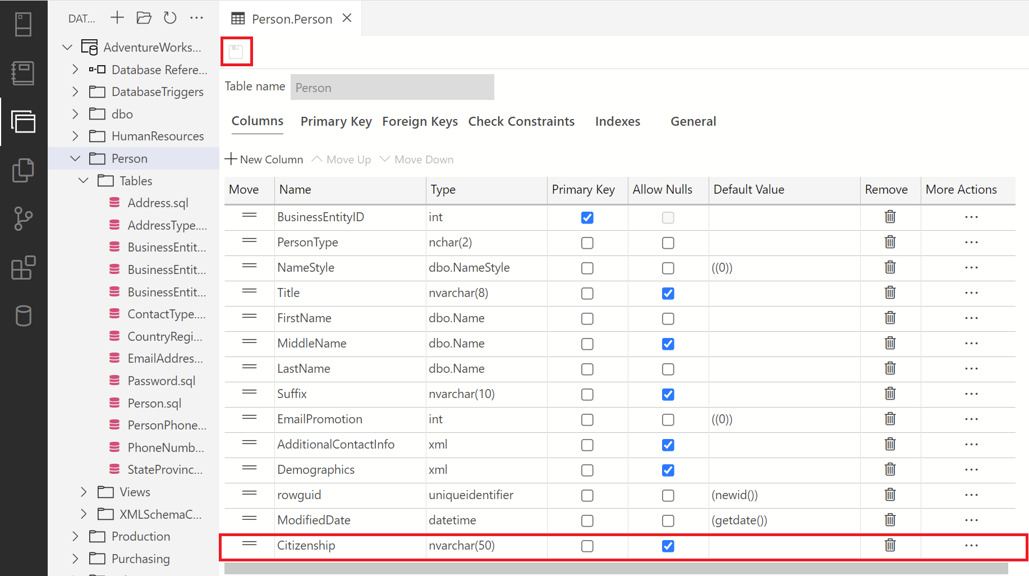The width and height of the screenshot is (1029, 576).
Task: Click the ellipsis menu in the servers panel header
Action: pyautogui.click(x=196, y=17)
